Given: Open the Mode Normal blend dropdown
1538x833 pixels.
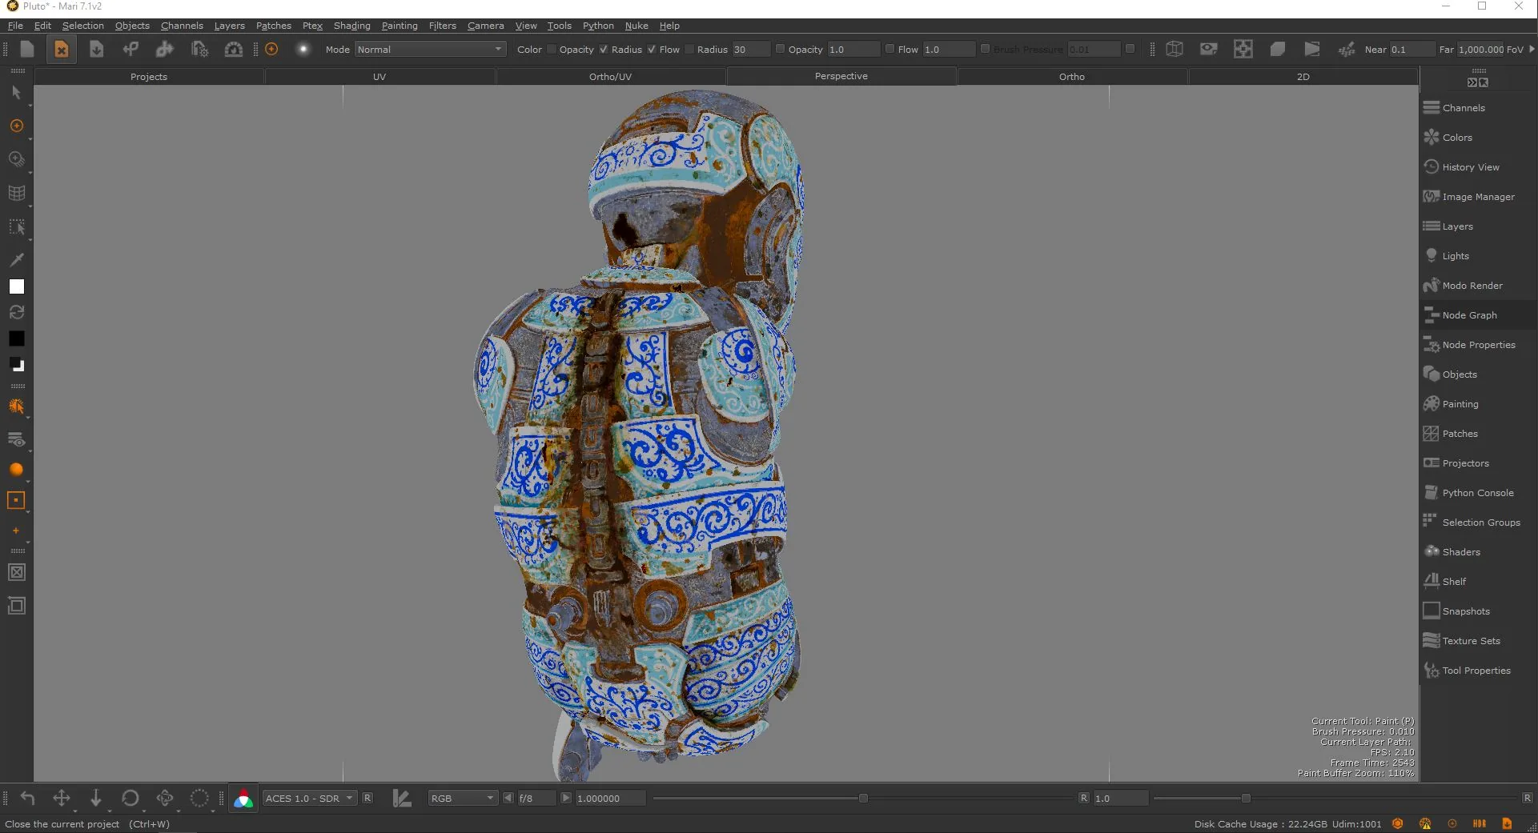Looking at the screenshot, I should (x=430, y=50).
